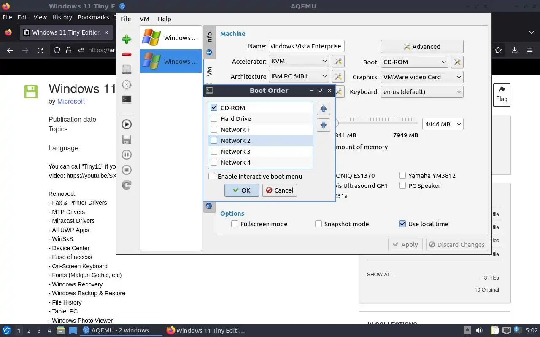Move boot device down with the down arrow
The image size is (540, 337).
coord(323,125)
